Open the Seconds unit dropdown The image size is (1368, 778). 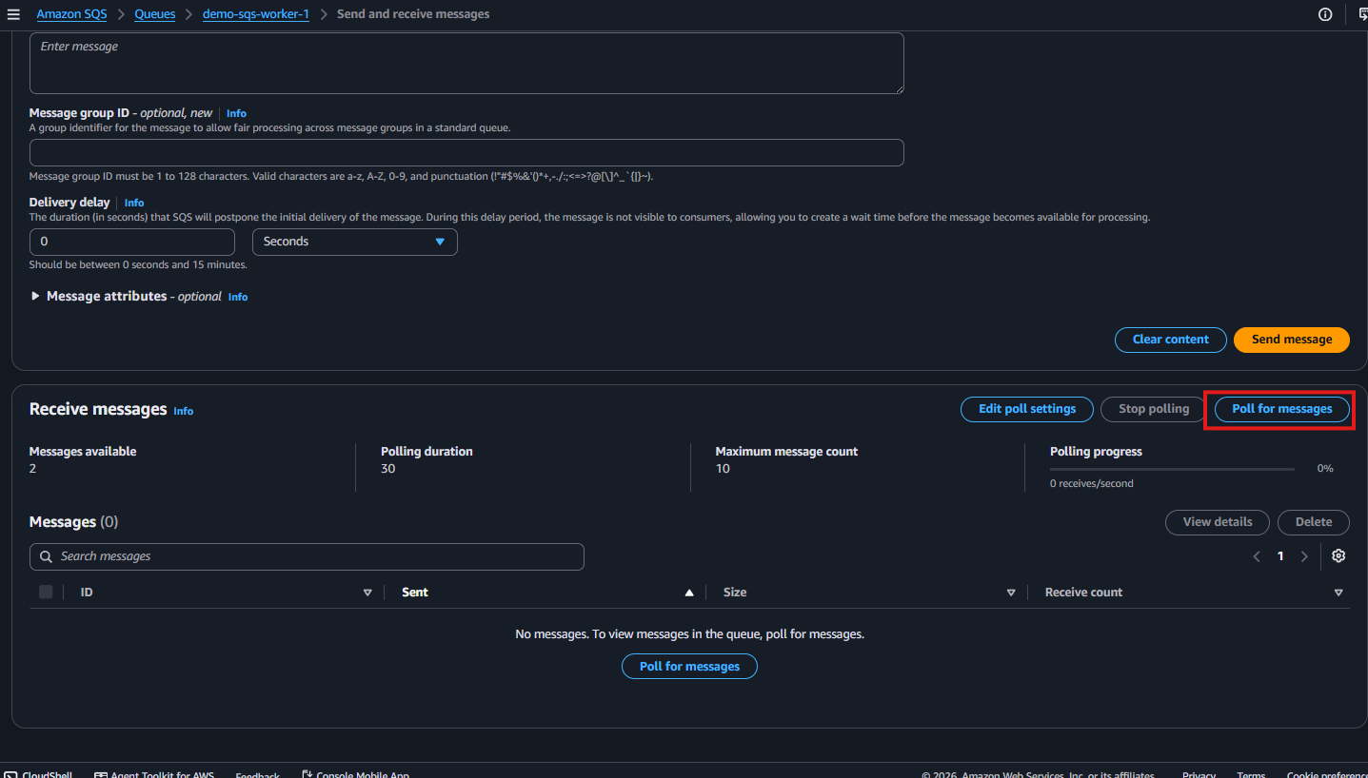[x=354, y=242]
